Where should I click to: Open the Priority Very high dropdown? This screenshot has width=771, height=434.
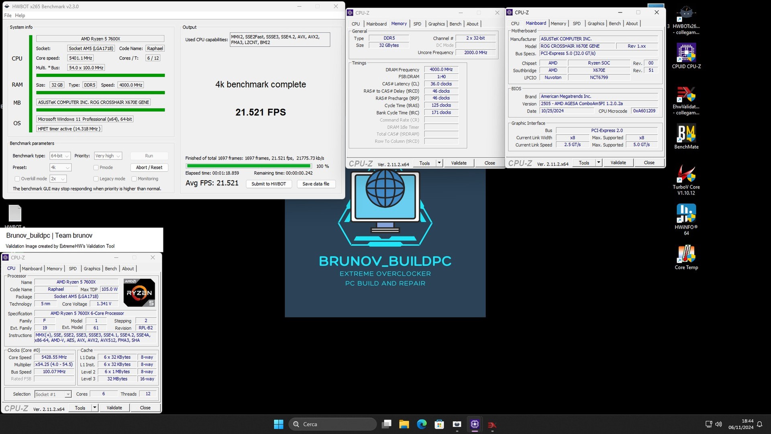[x=108, y=156]
